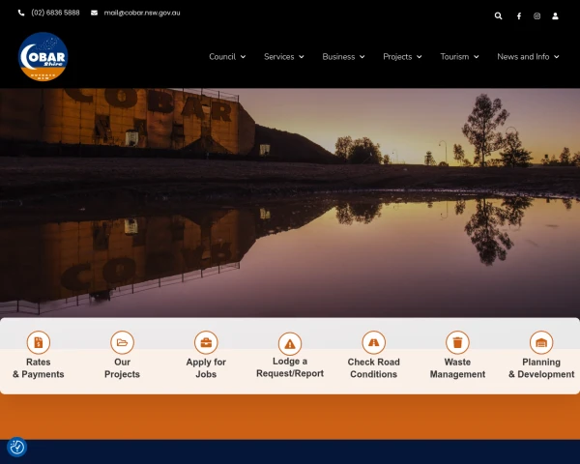
Task: Open the Business dropdown menu
Action: tap(343, 57)
